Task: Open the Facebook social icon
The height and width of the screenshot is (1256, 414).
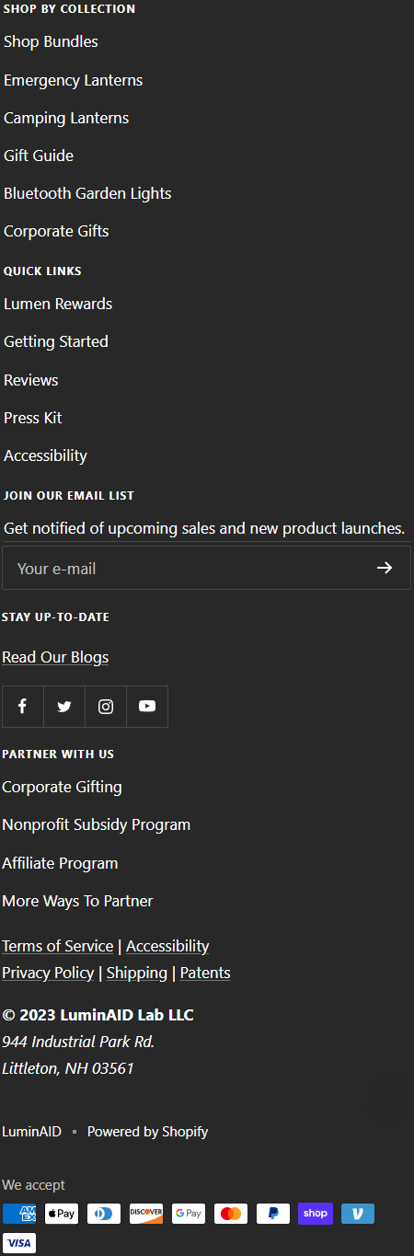Action: point(23,707)
